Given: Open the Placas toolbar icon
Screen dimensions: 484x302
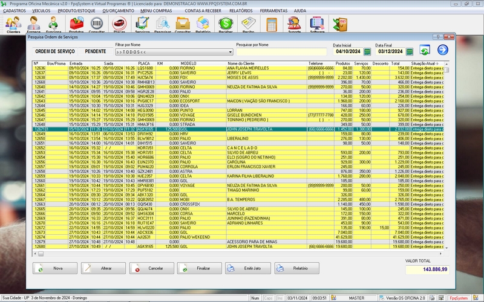Looking at the screenshot, I should pos(119,24).
